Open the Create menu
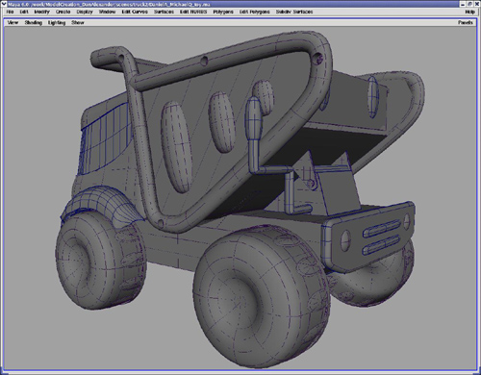 63,12
